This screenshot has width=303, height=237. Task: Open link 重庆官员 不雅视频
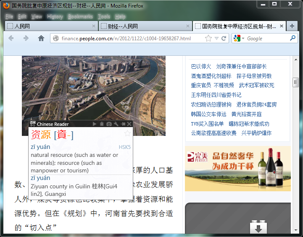coord(212,85)
